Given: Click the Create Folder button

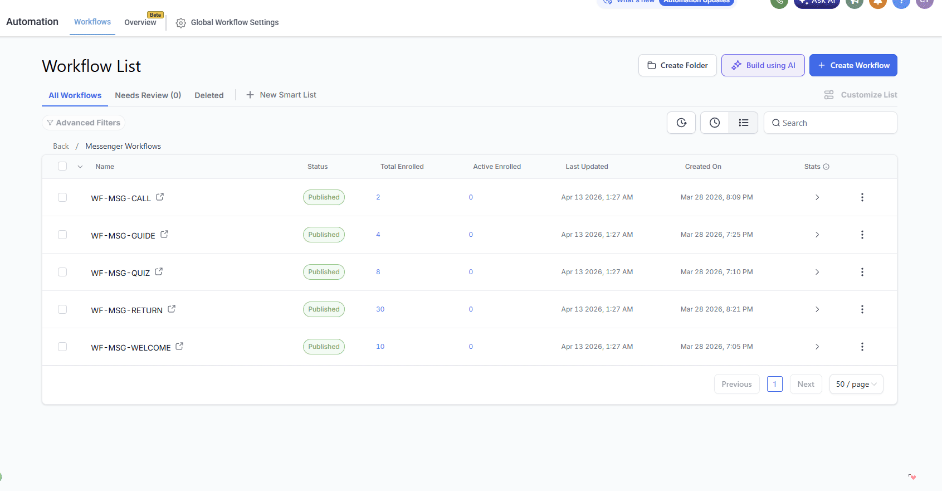Looking at the screenshot, I should (x=677, y=65).
